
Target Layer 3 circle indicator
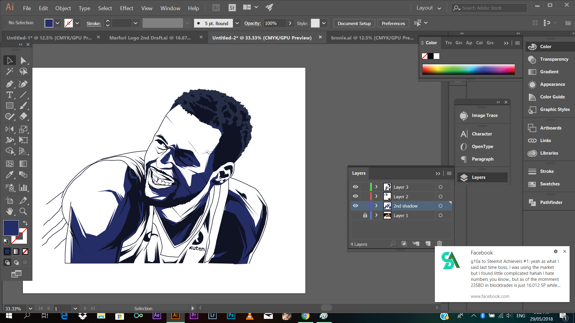click(441, 187)
